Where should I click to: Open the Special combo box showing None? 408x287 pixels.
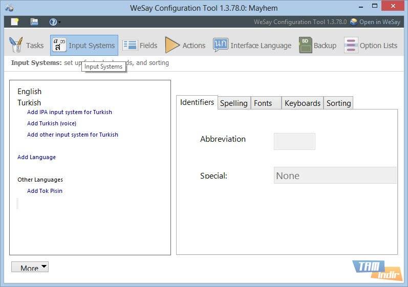[335, 175]
